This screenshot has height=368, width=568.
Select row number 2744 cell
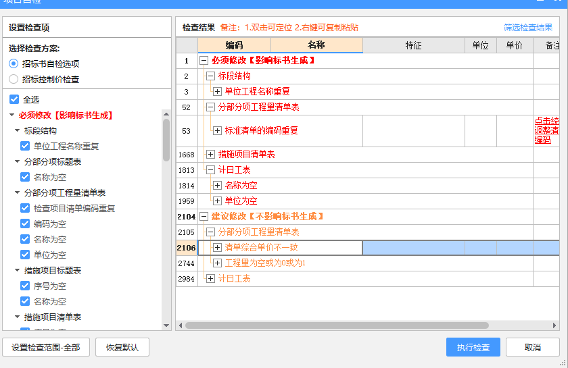click(x=187, y=263)
